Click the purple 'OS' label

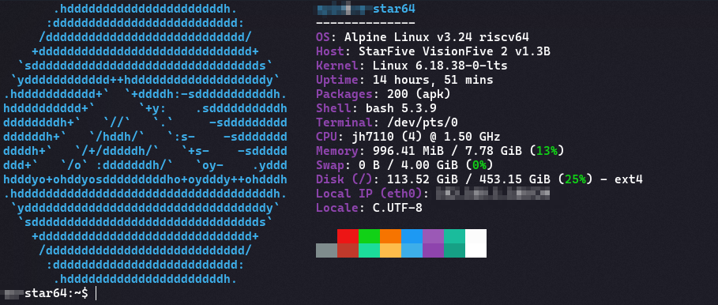[323, 37]
